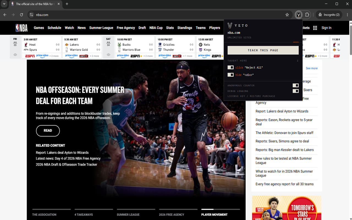Toggle the Friday Jul 03 score visibility eye

15,55
